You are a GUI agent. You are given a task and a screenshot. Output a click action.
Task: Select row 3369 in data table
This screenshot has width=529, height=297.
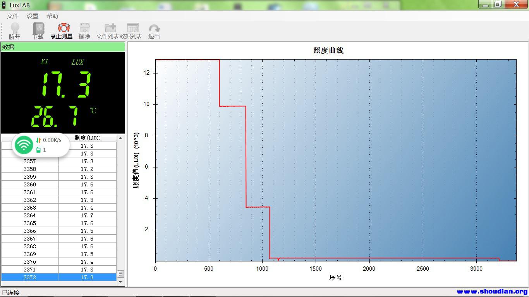click(x=59, y=254)
